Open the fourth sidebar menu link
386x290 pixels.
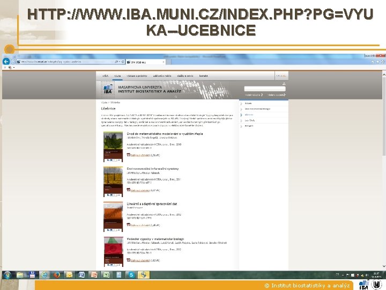point(250,120)
